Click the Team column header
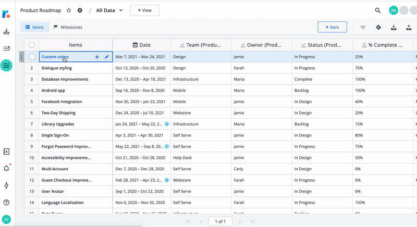 pos(201,45)
